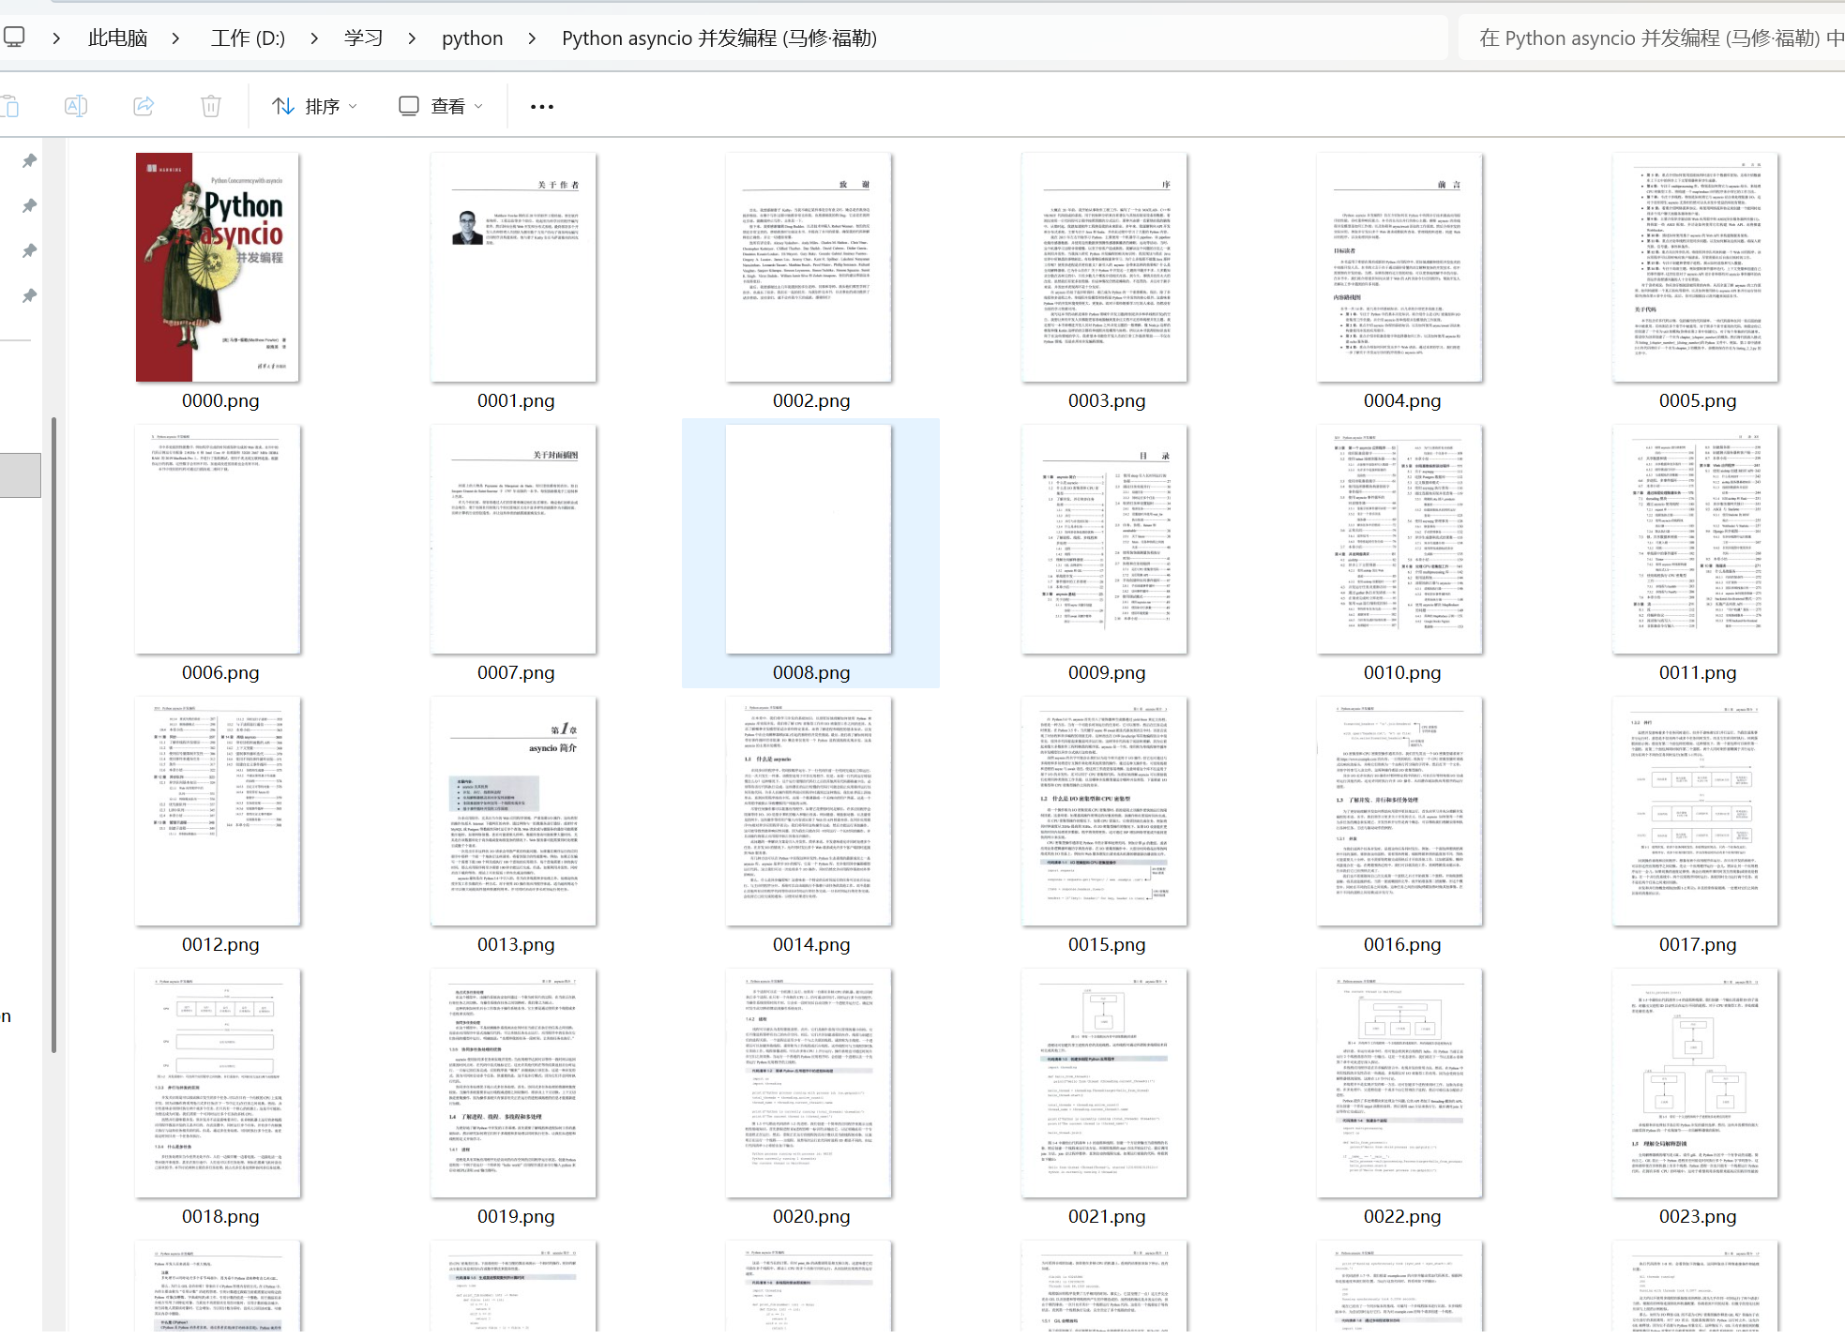Click the file name label 0017.png

(1698, 945)
